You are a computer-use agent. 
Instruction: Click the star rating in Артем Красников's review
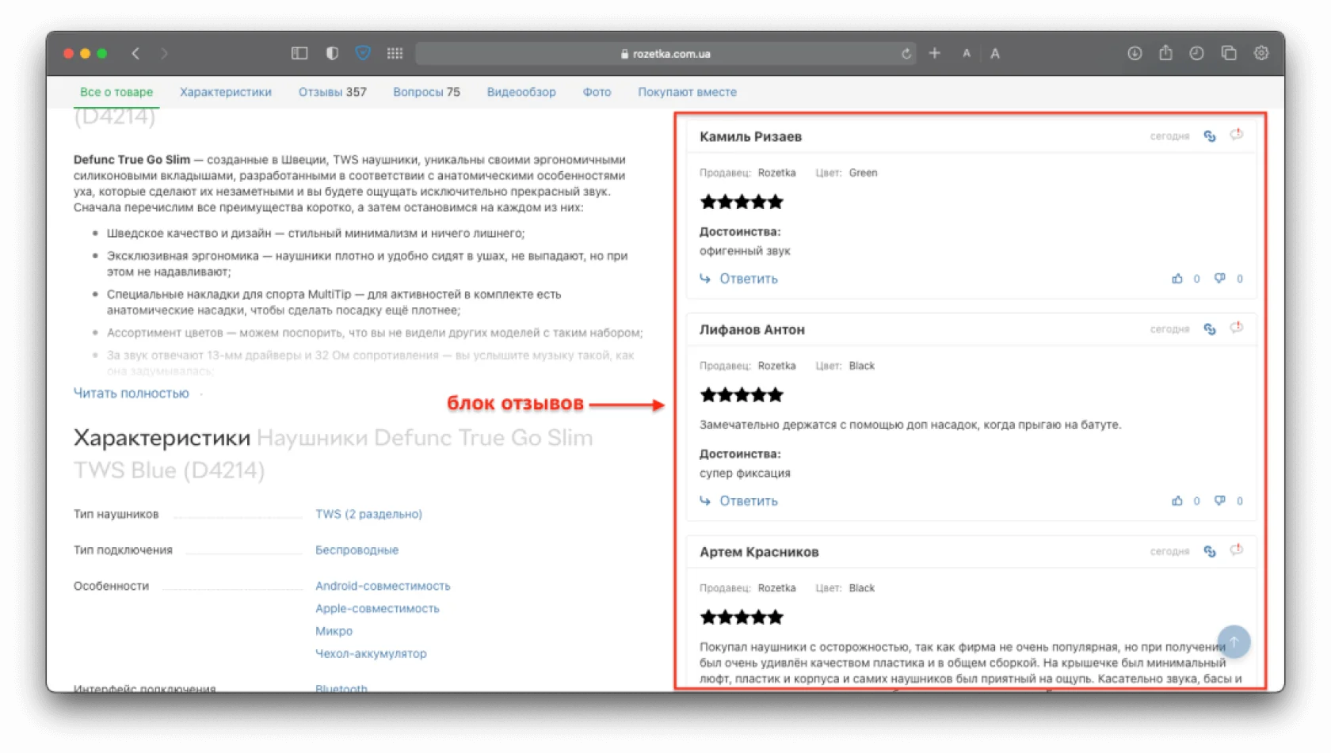click(x=742, y=618)
